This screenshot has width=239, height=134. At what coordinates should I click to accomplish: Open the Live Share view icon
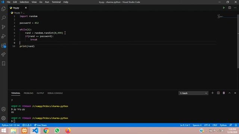click(x=3, y=54)
